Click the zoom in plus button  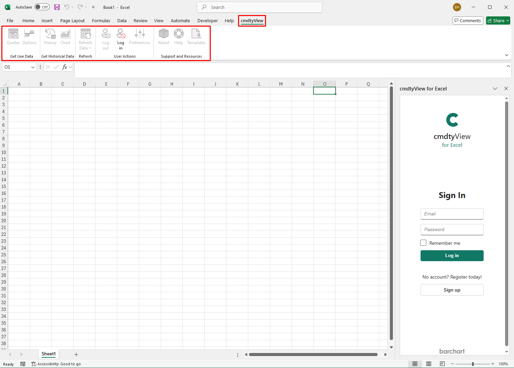click(x=493, y=364)
